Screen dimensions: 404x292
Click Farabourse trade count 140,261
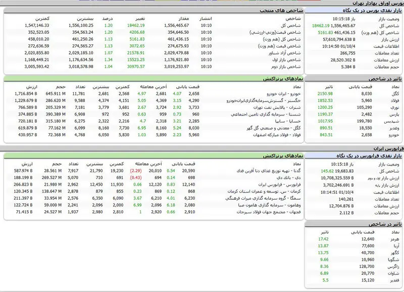coord(346,199)
